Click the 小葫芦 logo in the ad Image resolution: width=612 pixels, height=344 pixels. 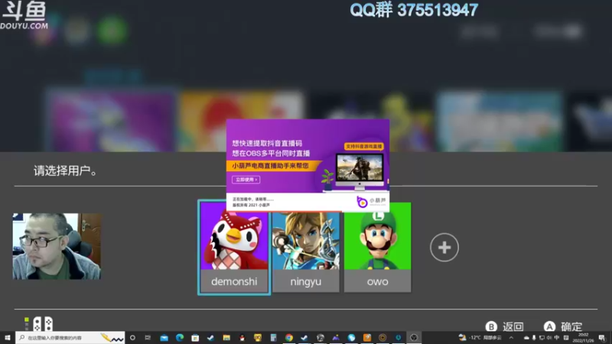pyautogui.click(x=371, y=201)
